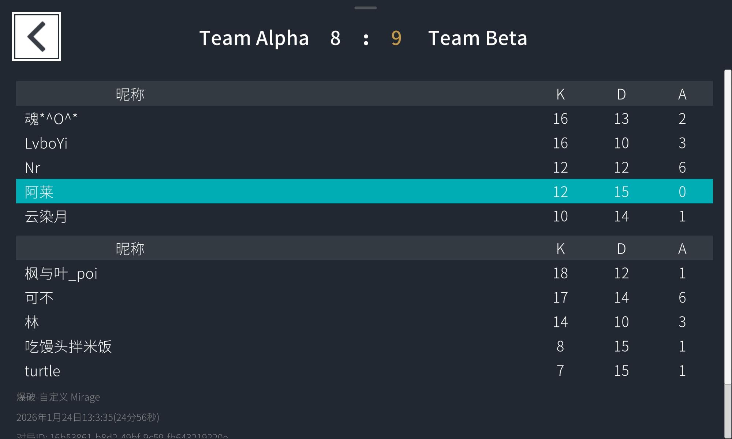This screenshot has width=732, height=439.
Task: Click the vertical scrollbar on the right
Action: [728, 227]
